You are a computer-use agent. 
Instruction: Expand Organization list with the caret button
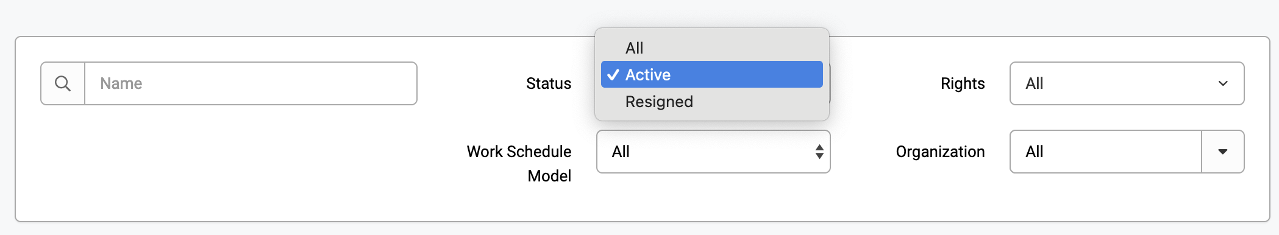click(1223, 152)
